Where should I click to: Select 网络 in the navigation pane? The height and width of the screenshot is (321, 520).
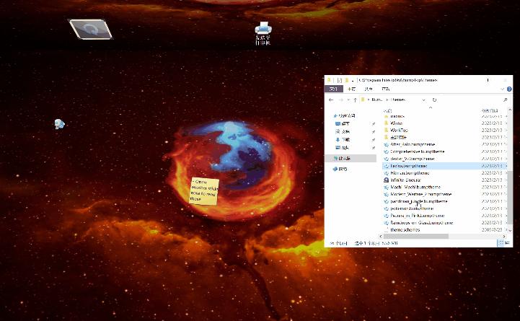(340, 169)
